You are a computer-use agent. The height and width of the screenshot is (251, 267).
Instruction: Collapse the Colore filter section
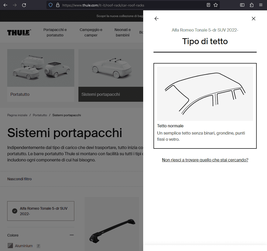(x=72, y=235)
